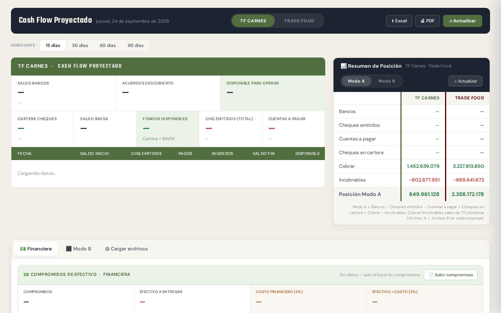This screenshot has height=313, width=501.
Task: Click the Posición Modo A total 2.358.172.178
Action: click(x=468, y=194)
